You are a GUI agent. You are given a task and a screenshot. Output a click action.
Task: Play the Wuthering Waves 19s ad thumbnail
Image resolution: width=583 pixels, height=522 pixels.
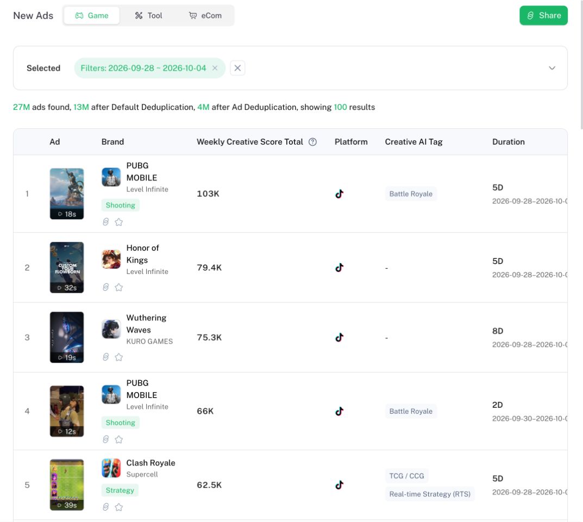coord(67,337)
